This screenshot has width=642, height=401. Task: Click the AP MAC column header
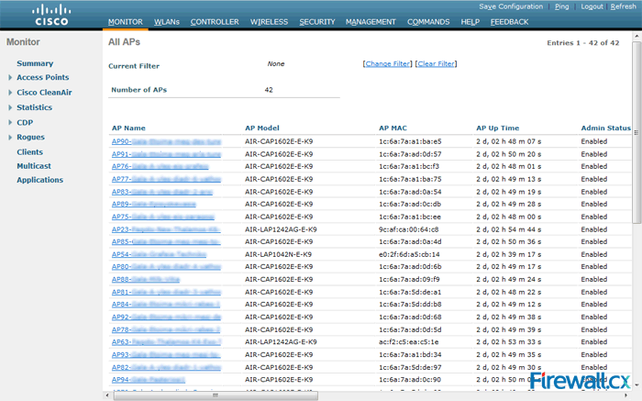[393, 128]
